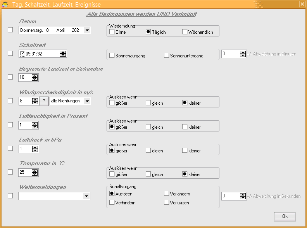Click the wind speed spinner arrows
Image resolution: width=307 pixels, height=228 pixels.
point(35,101)
